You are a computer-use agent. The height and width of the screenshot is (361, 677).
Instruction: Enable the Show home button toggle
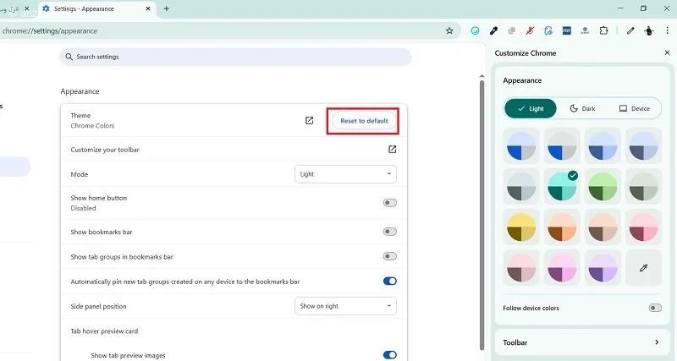click(389, 203)
